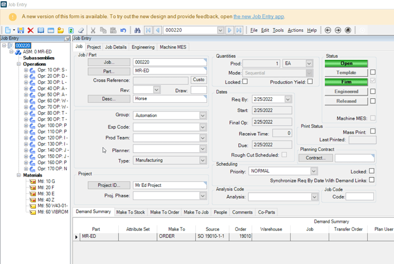
Task: Click the assembly icon beside ASM: 0 MR-ED
Action: (x=18, y=52)
